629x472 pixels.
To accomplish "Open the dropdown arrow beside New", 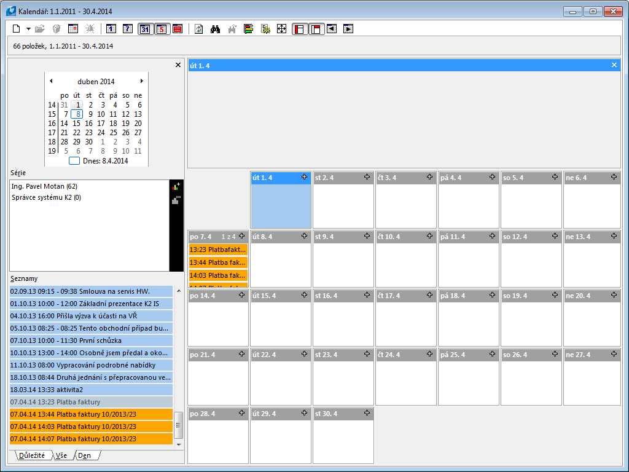I will (x=28, y=29).
